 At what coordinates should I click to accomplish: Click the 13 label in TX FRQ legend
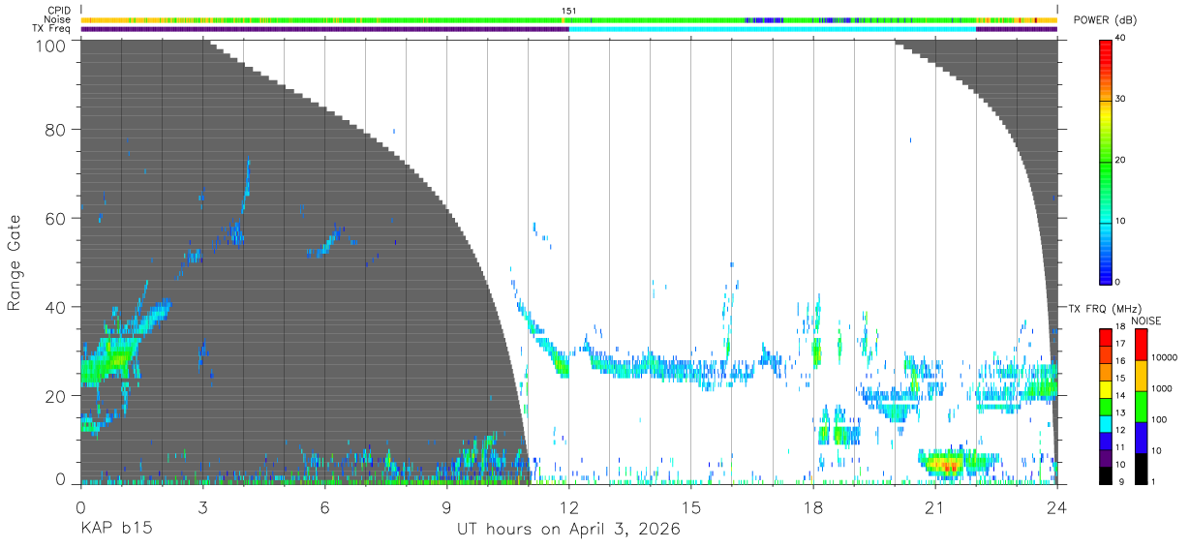pyautogui.click(x=1121, y=413)
